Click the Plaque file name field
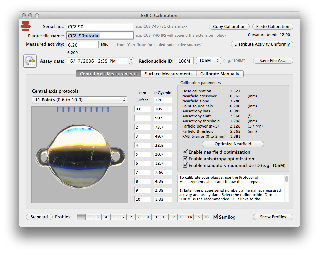Viewport: 319px width, 253px height. [x=100, y=35]
